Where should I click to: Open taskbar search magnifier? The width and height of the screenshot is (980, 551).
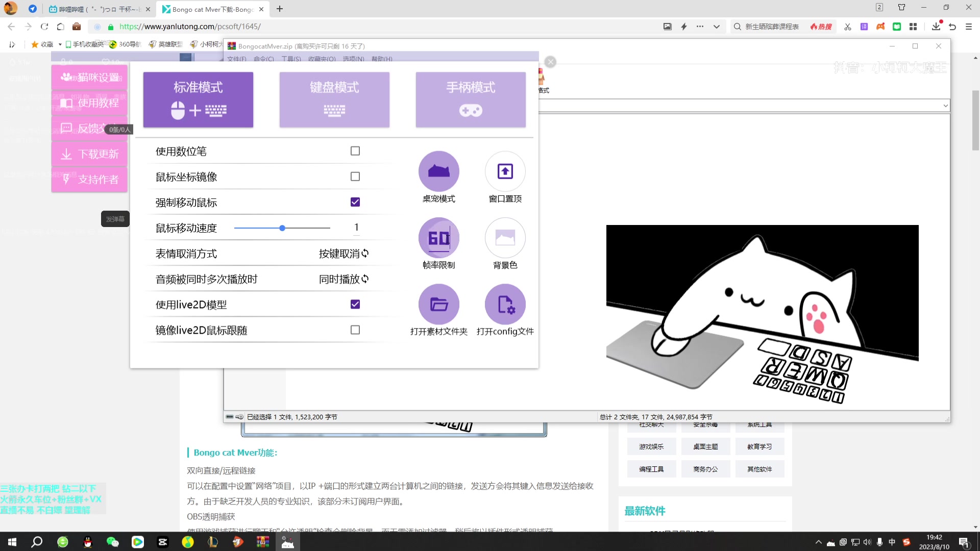(x=37, y=542)
